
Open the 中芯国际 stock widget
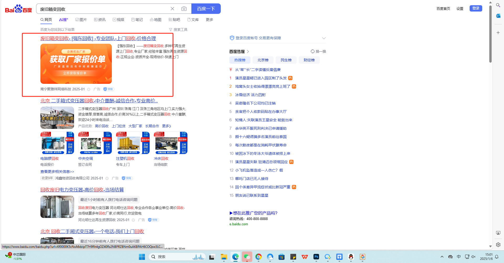[15, 256]
